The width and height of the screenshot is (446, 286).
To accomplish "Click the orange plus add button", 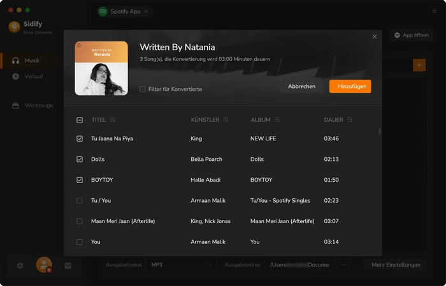I will (x=419, y=65).
